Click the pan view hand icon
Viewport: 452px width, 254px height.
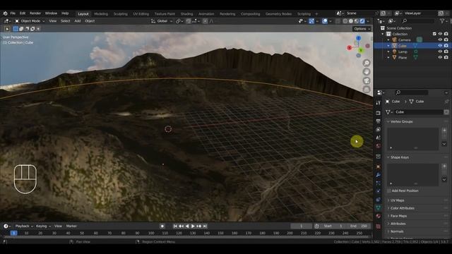pyautogui.click(x=367, y=72)
